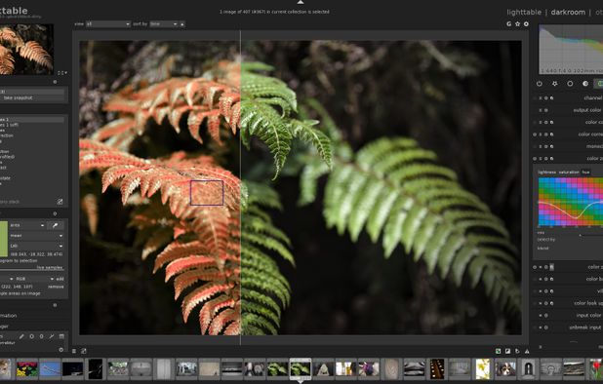Click the picked green color swatch
Screen dimensions: 603x384
tap(4, 239)
